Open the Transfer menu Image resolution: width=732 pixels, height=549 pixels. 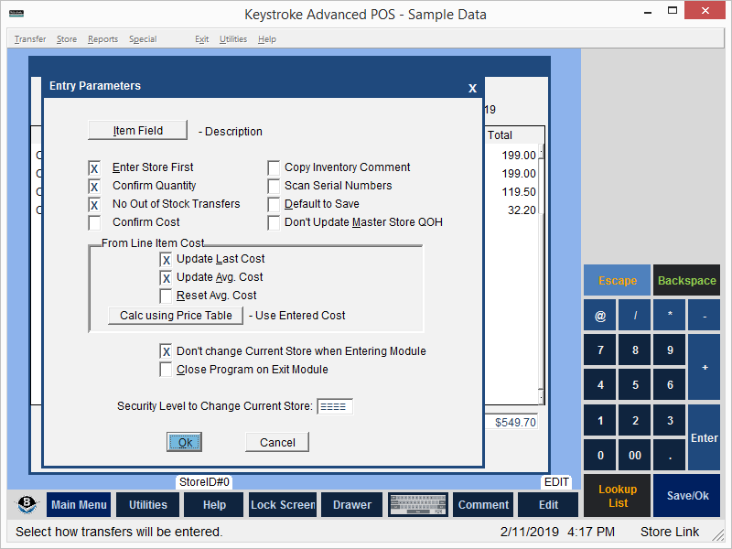click(30, 39)
